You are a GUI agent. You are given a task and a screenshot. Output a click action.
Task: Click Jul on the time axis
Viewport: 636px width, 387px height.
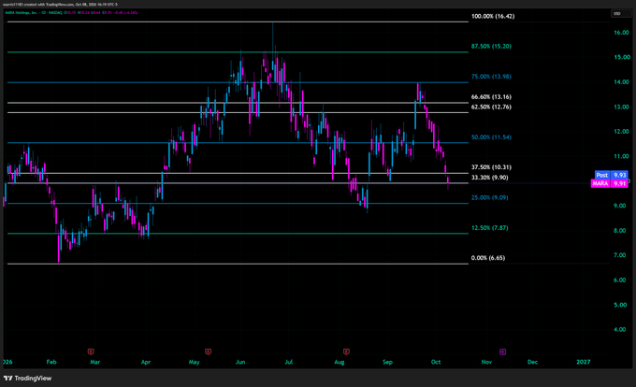288,362
